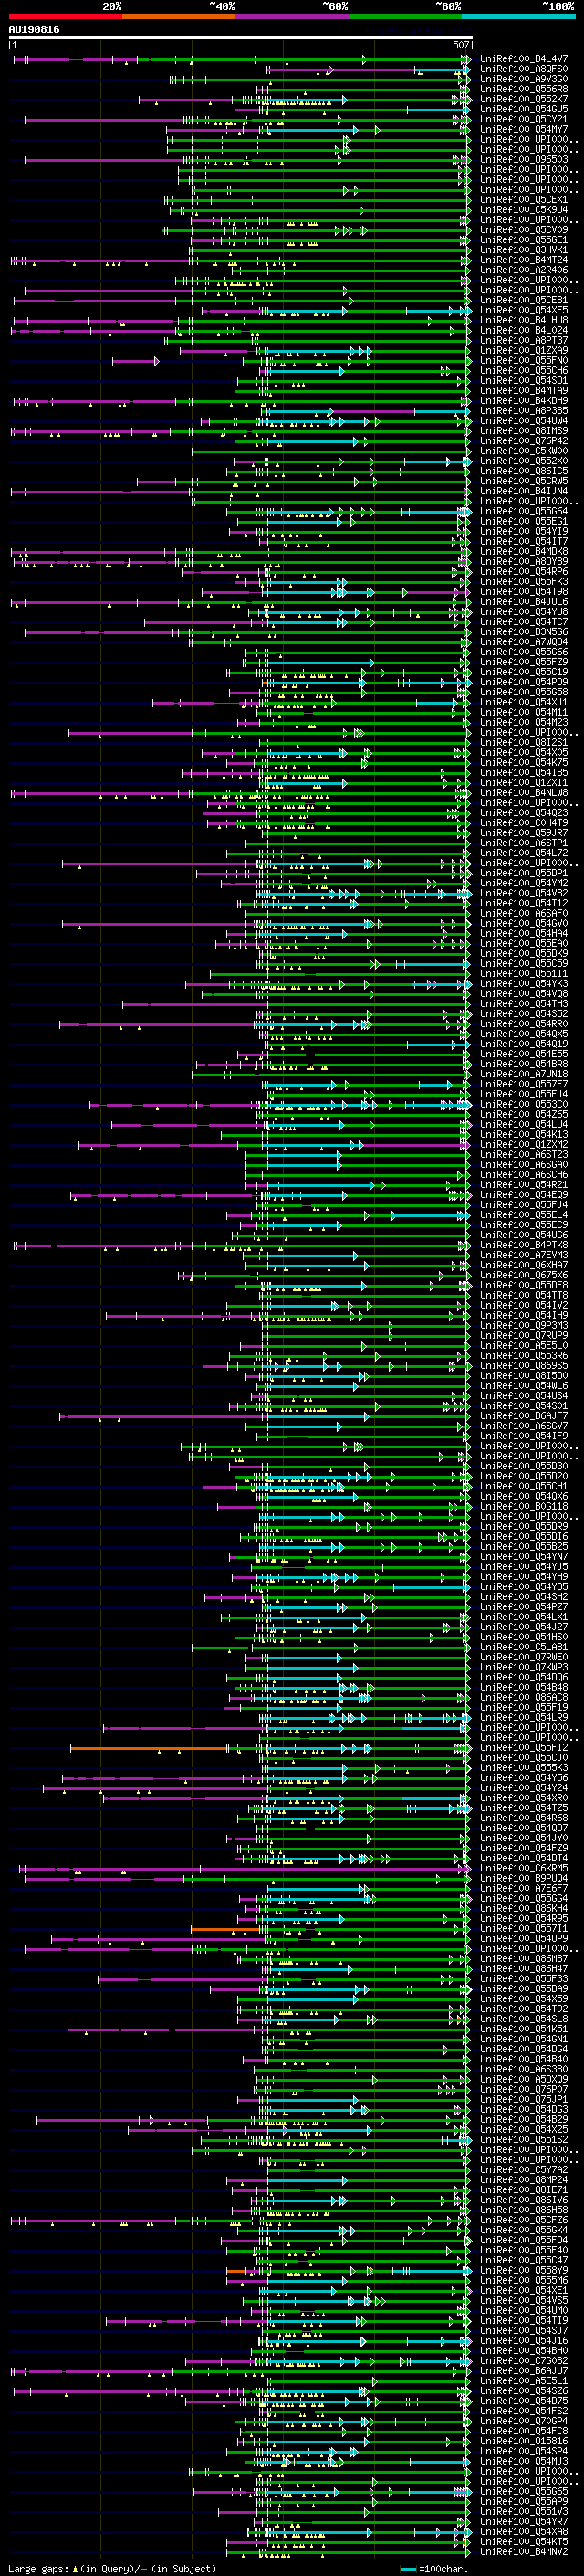The width and height of the screenshot is (584, 2576).
Task: Select hit label UniRef100_Q55DA9
Action: [x=524, y=1988]
